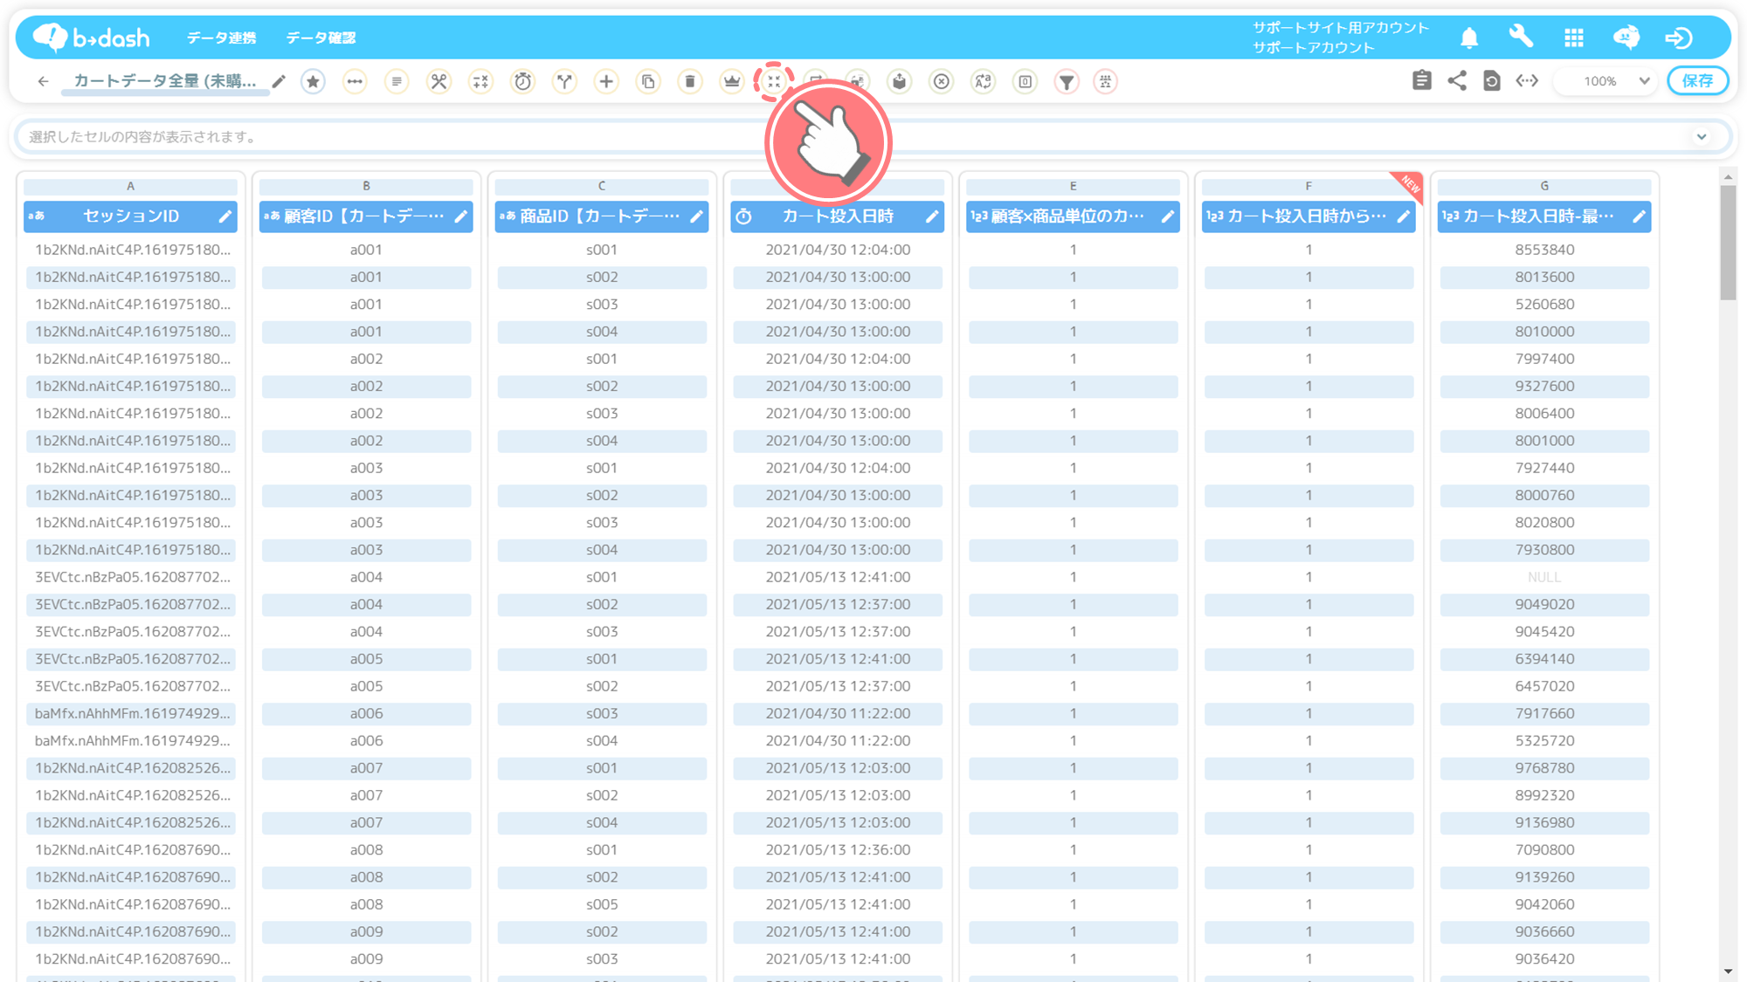1747x982 pixels.
Task: Click the stopwatch time toolbar icon
Action: (x=522, y=81)
